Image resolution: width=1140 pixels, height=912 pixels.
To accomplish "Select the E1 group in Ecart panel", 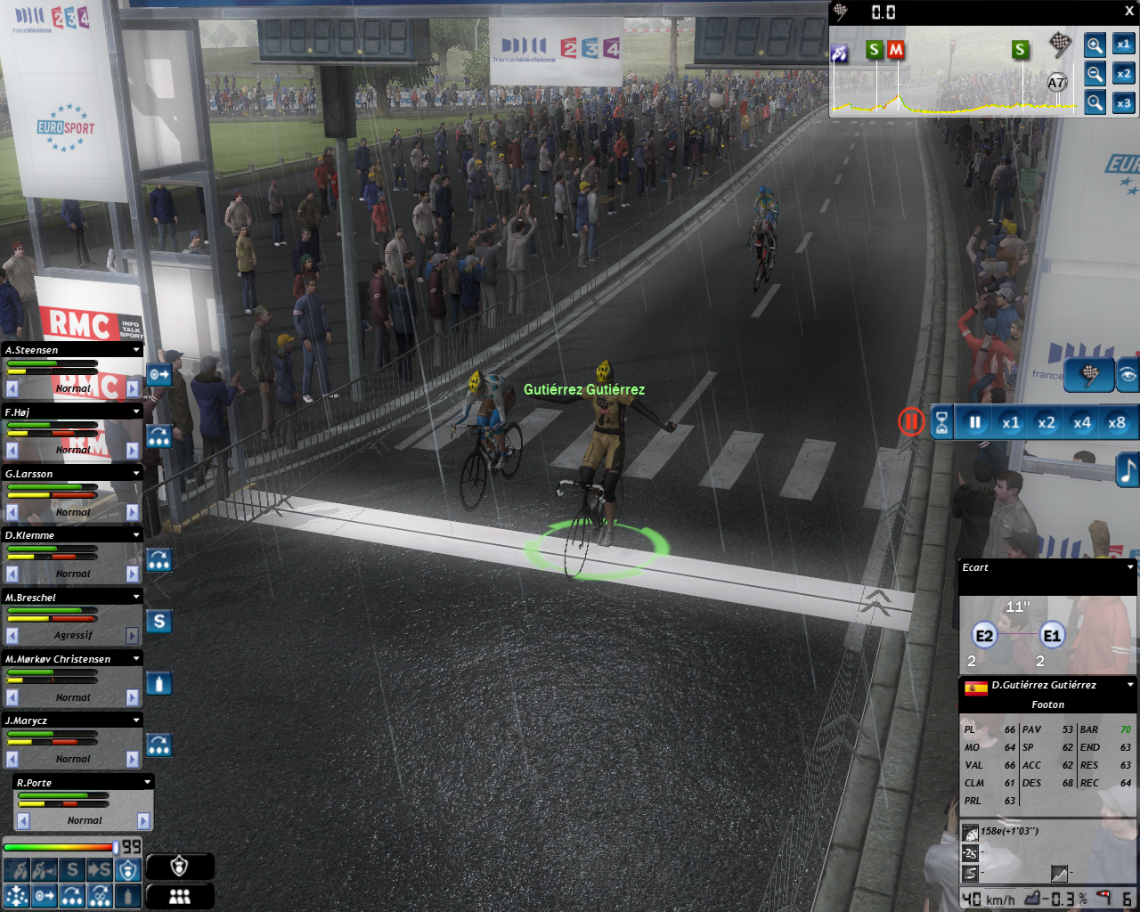I will [1052, 635].
